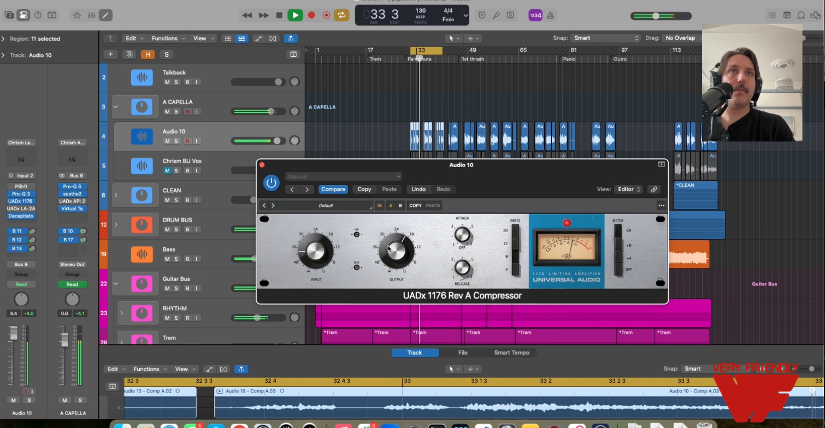The width and height of the screenshot is (825, 428).
Task: Collapse the A CAPELLA track stack
Action: coord(116,106)
